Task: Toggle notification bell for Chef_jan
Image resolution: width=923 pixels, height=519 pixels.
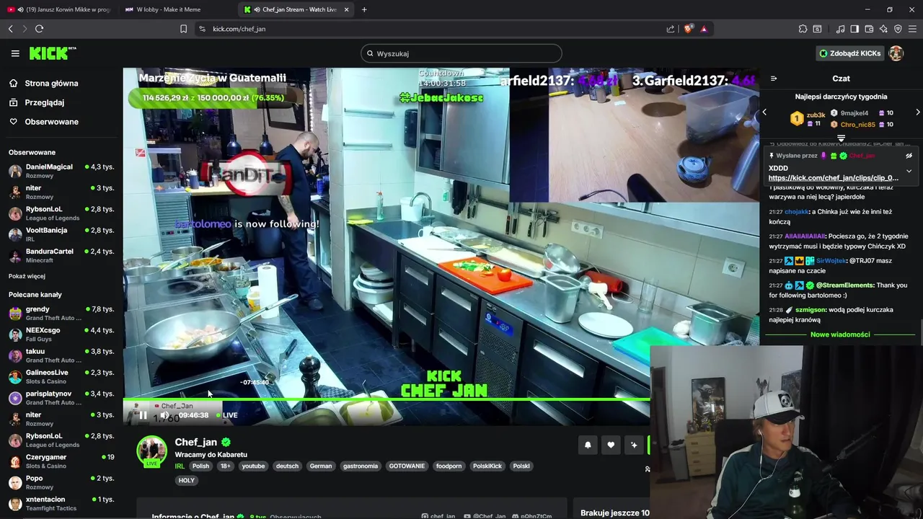Action: (x=588, y=445)
